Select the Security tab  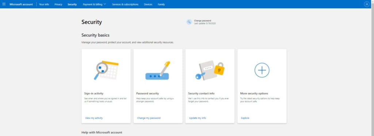pyautogui.click(x=72, y=4)
